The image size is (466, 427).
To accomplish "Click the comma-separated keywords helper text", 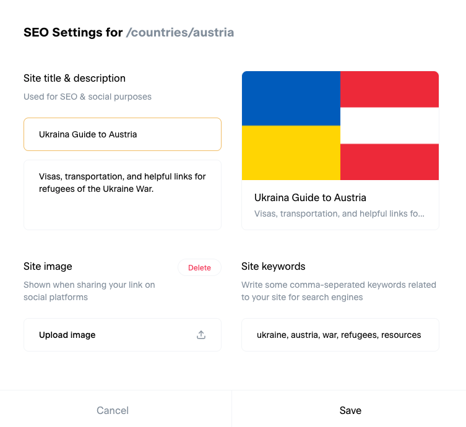I will [x=339, y=291].
